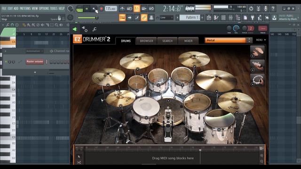The width and height of the screenshot is (301, 169).
Task: Open the Line snap dropdown
Action: click(166, 18)
